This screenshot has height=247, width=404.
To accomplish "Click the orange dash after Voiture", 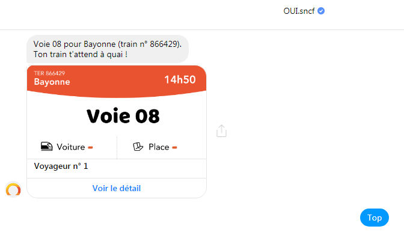I will pyautogui.click(x=90, y=148).
